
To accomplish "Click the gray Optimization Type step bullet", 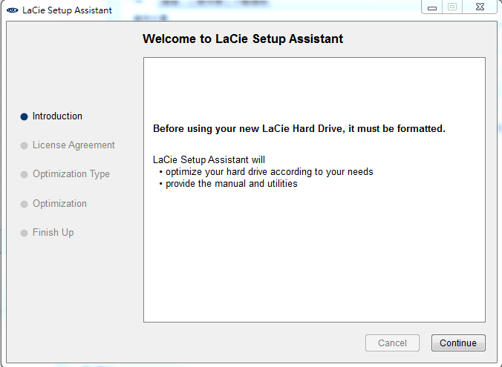I will coord(25,175).
